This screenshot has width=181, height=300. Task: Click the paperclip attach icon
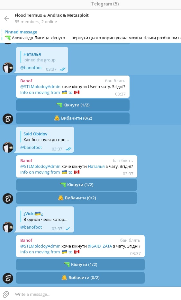click(x=6, y=294)
